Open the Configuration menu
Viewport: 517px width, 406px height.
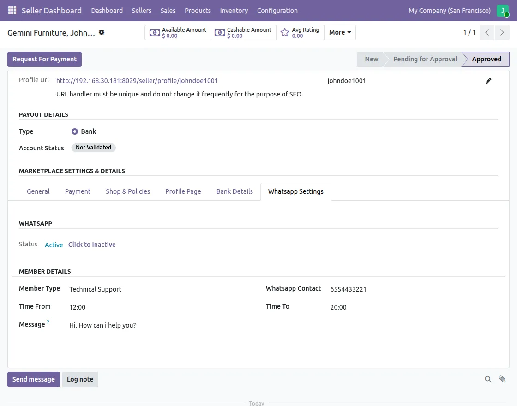tap(277, 10)
